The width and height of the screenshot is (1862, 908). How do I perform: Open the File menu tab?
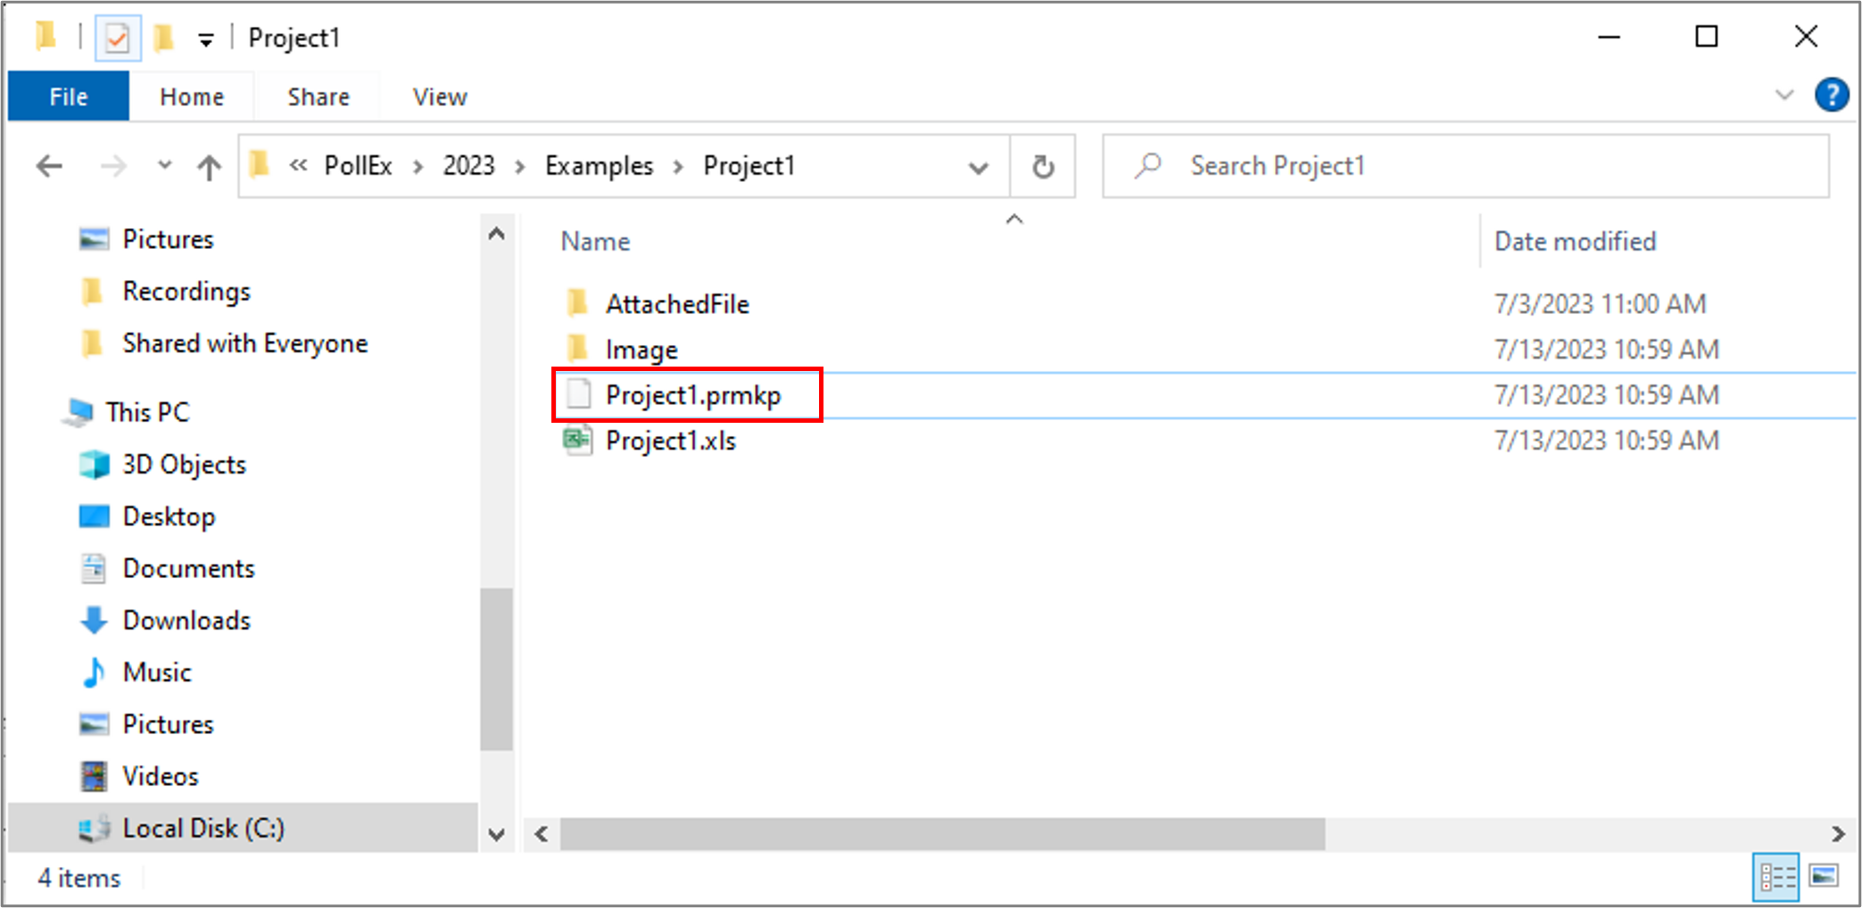click(69, 97)
